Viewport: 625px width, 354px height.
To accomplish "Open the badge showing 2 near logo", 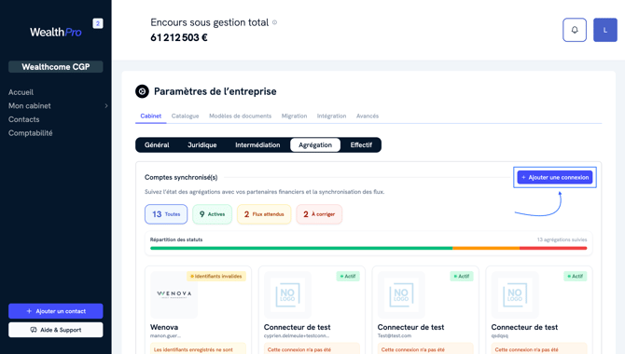I will 98,23.
